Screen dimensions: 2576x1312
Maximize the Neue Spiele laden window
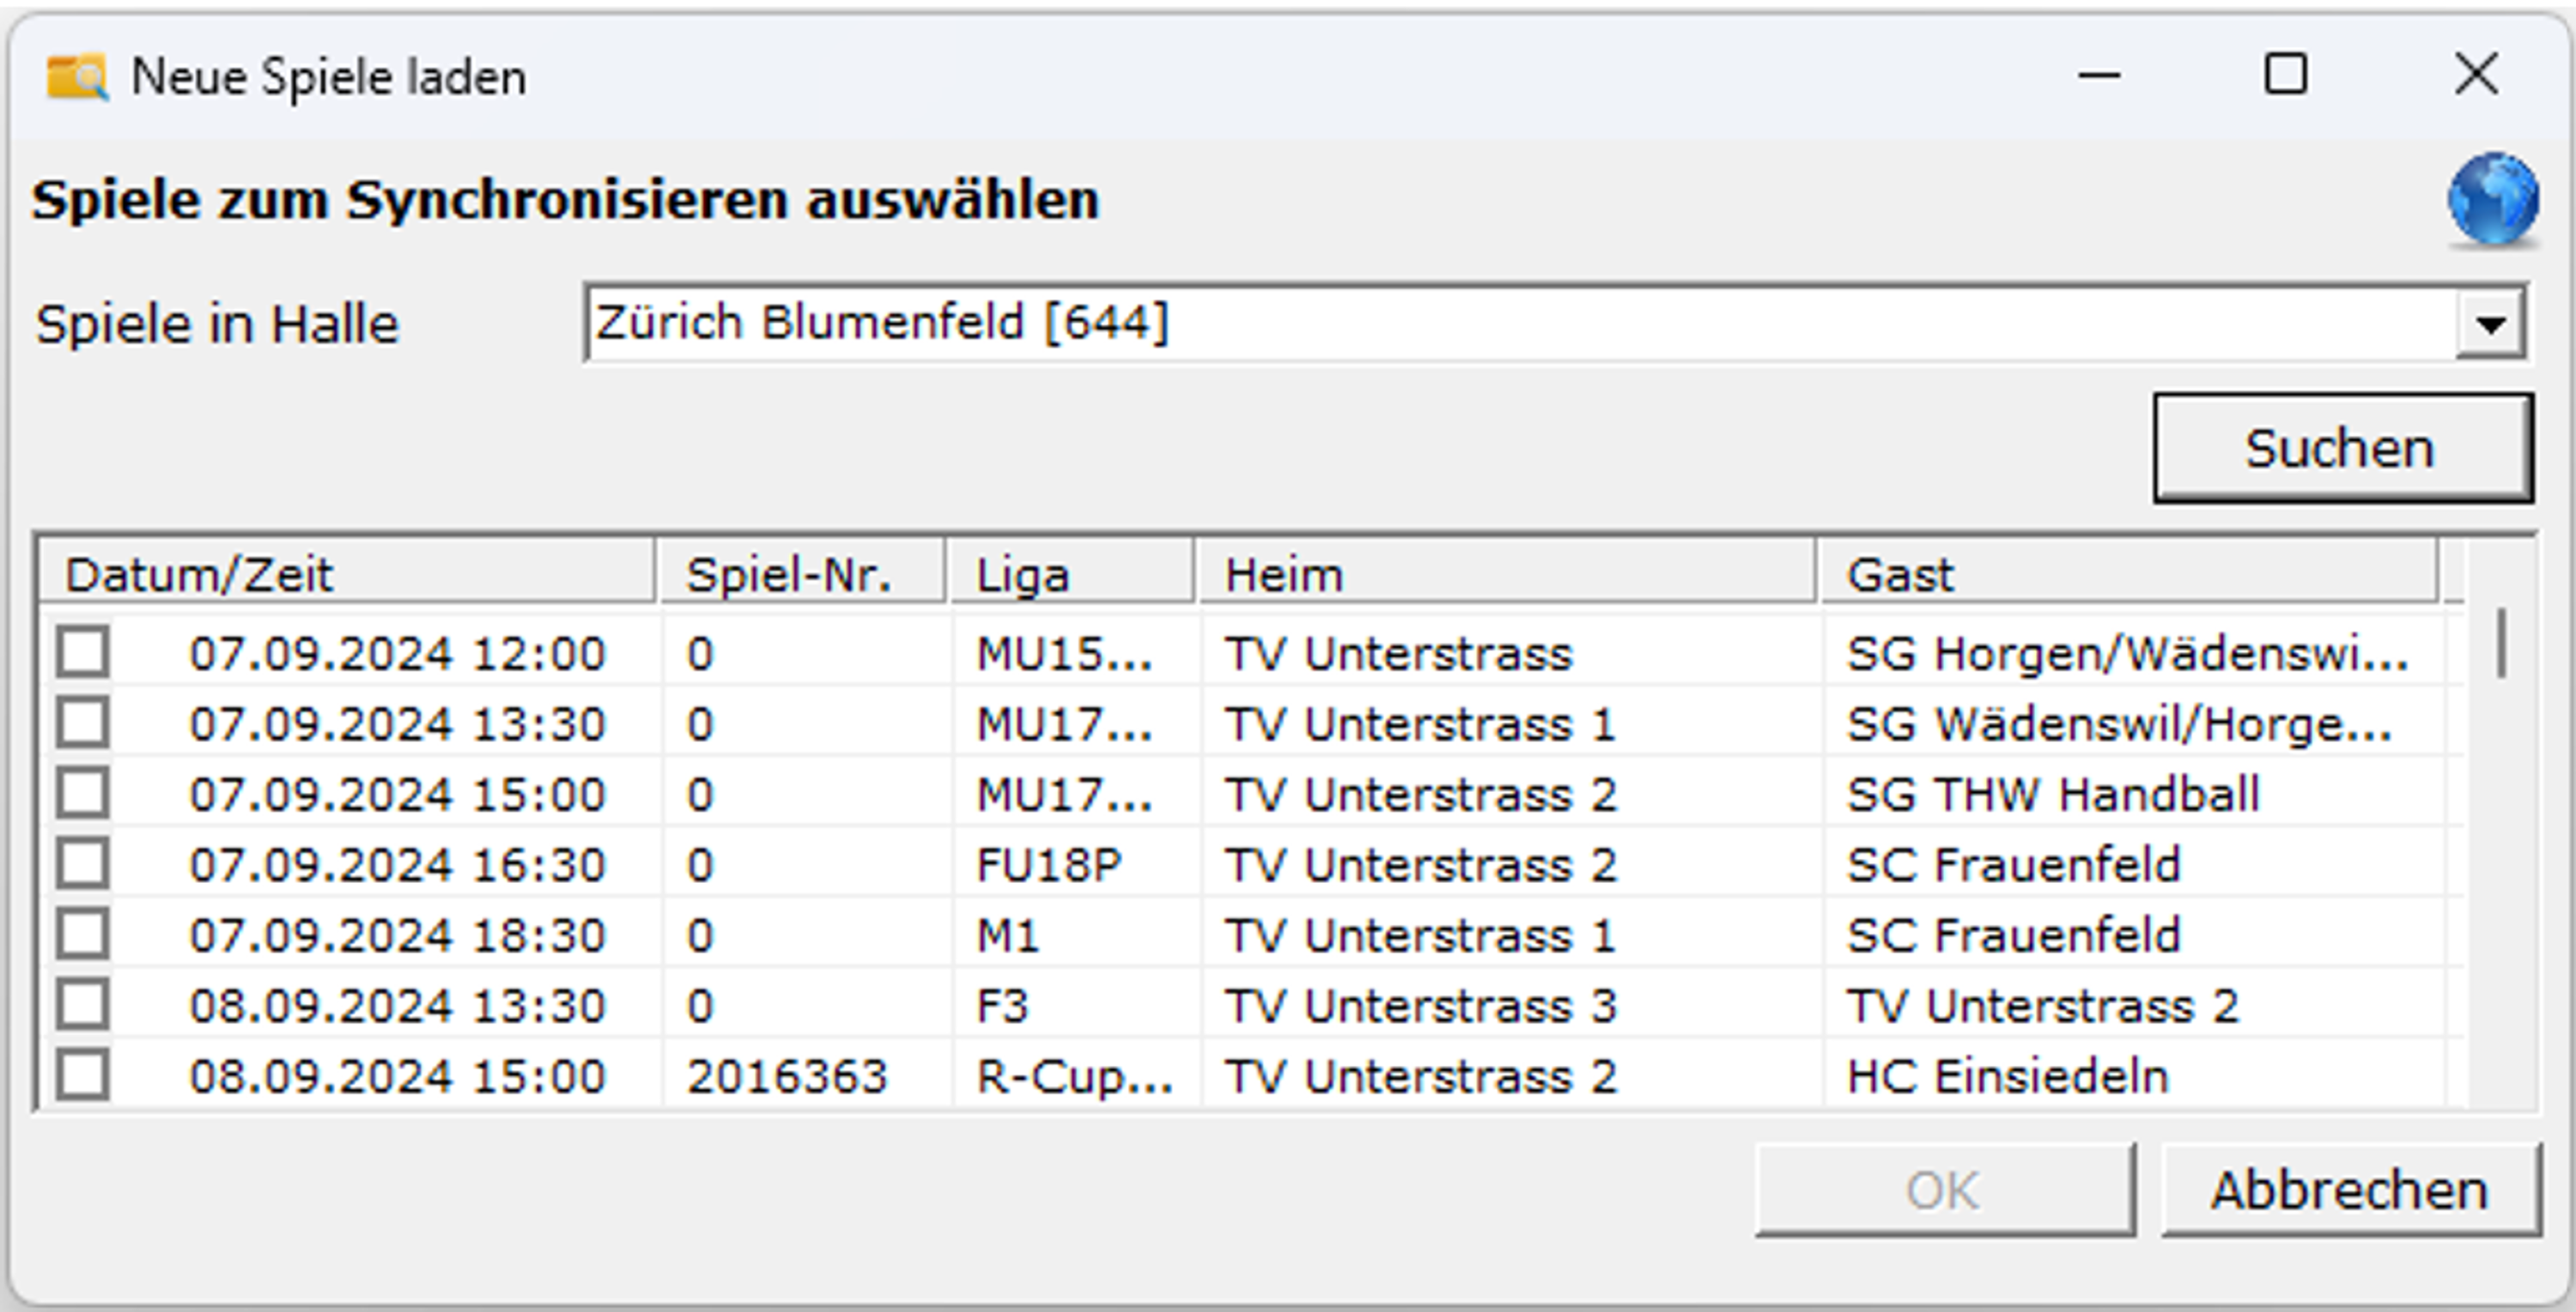tap(2286, 76)
